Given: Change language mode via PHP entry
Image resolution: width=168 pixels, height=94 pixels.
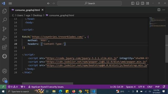Looking at the screenshot, I should (157, 87).
